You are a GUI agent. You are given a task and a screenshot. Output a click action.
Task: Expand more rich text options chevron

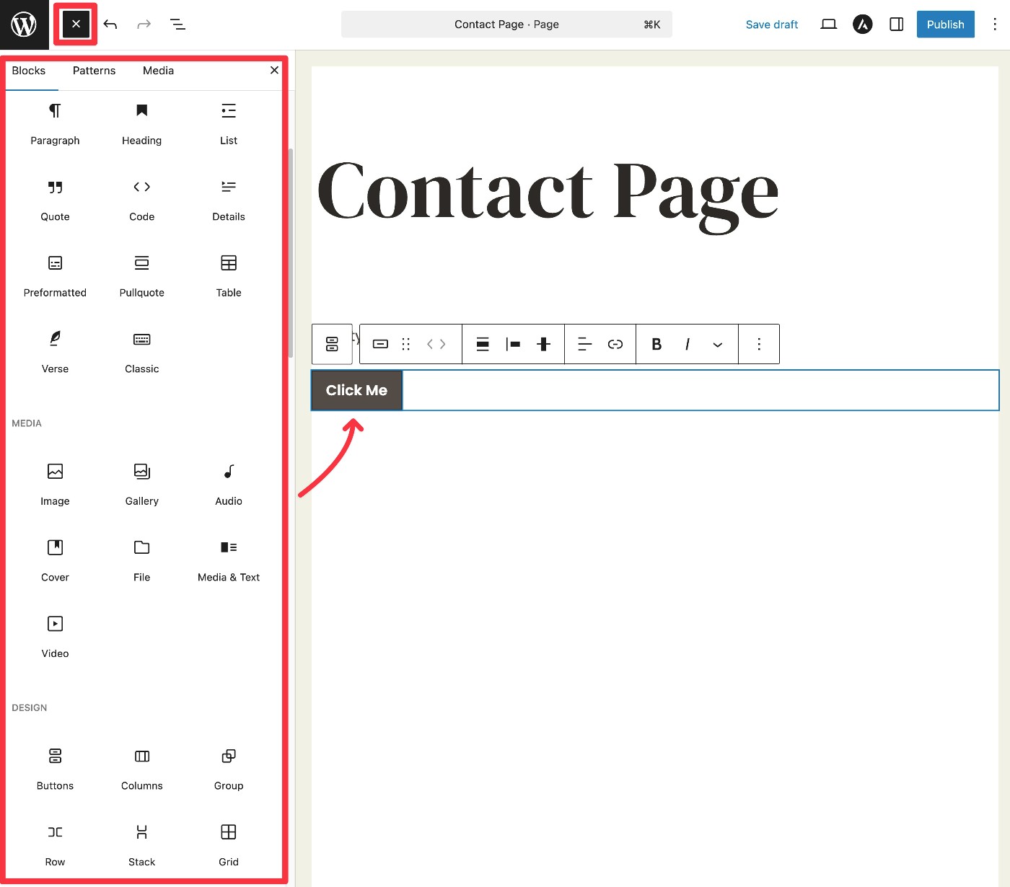(717, 345)
